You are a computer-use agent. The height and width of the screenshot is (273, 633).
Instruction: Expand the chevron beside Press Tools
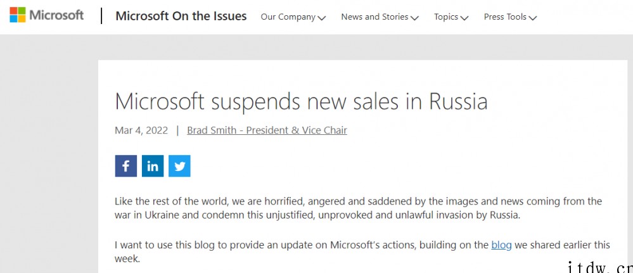532,18
